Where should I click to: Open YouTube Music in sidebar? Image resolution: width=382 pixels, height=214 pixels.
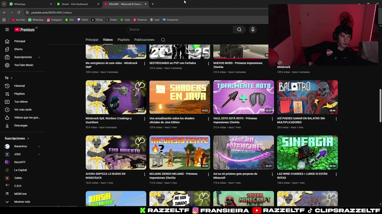click(x=23, y=65)
